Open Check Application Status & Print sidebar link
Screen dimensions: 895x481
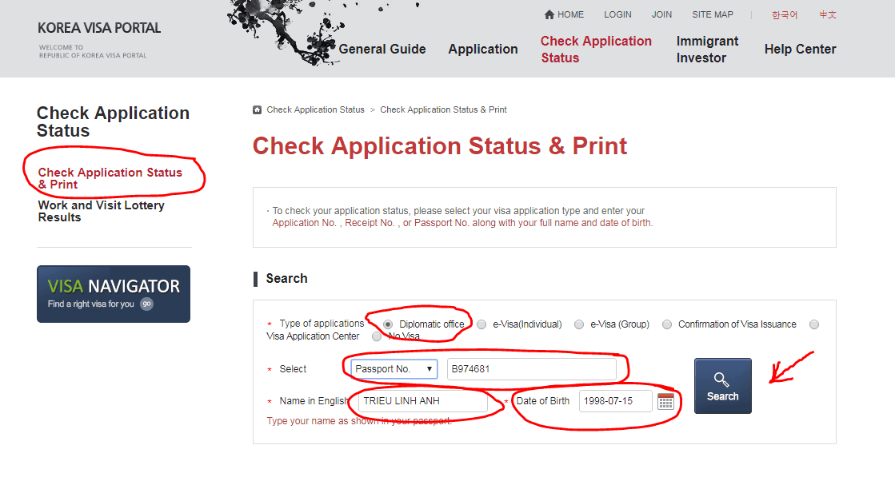coord(110,178)
